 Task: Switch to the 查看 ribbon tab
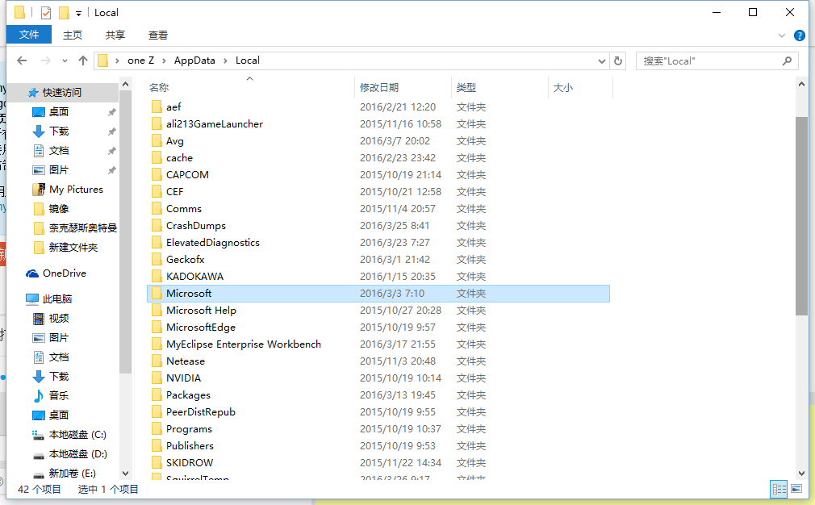(x=157, y=35)
